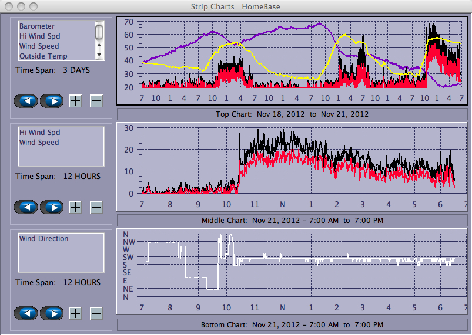Choose Wind Speed in the middle chart list

tap(39, 143)
